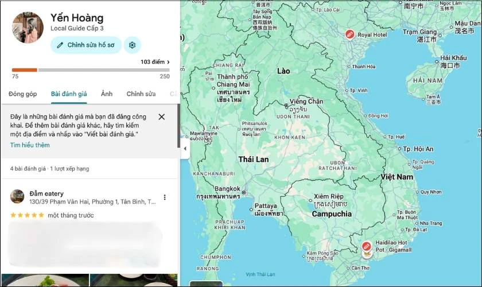This screenshot has height=287, width=482.
Task: Click the Lào country label
Action: 283,71
